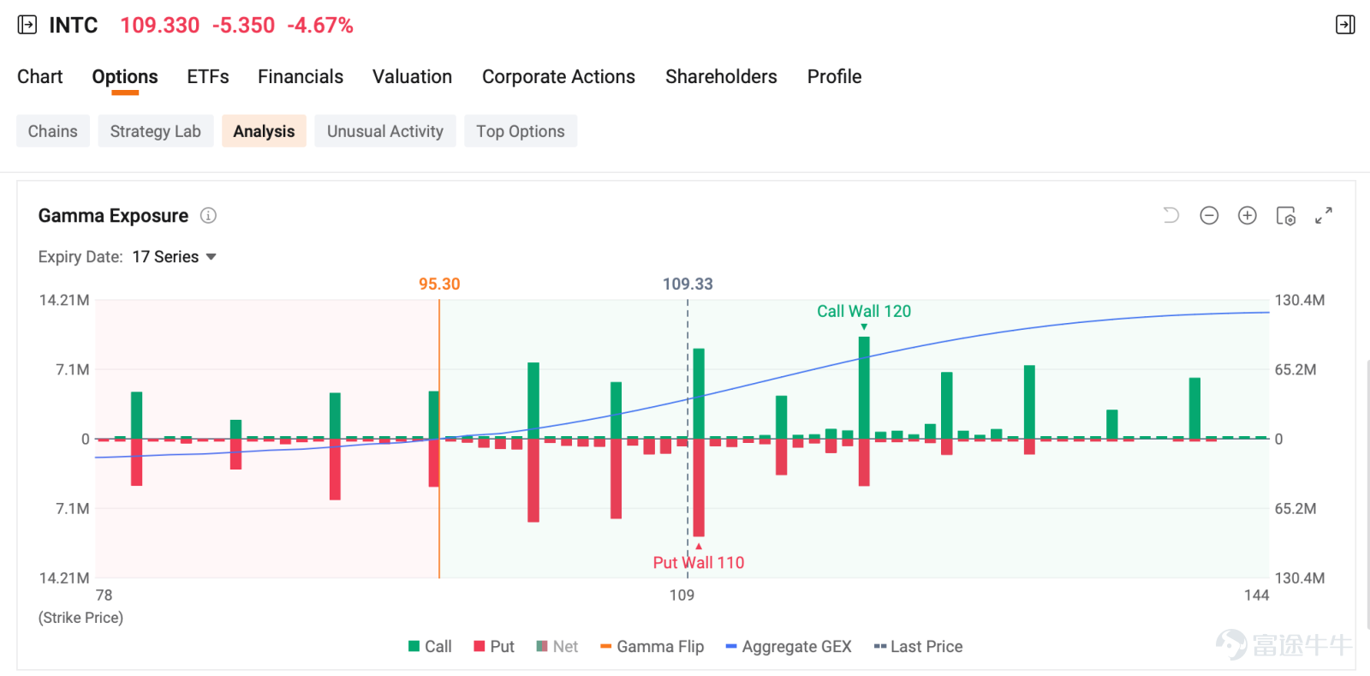1370x676 pixels.
Task: Click the Call Wall 120 marker label
Action: pos(864,311)
